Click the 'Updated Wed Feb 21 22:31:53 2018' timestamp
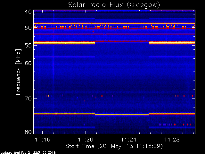The height and width of the screenshot is (154, 205). point(28,153)
